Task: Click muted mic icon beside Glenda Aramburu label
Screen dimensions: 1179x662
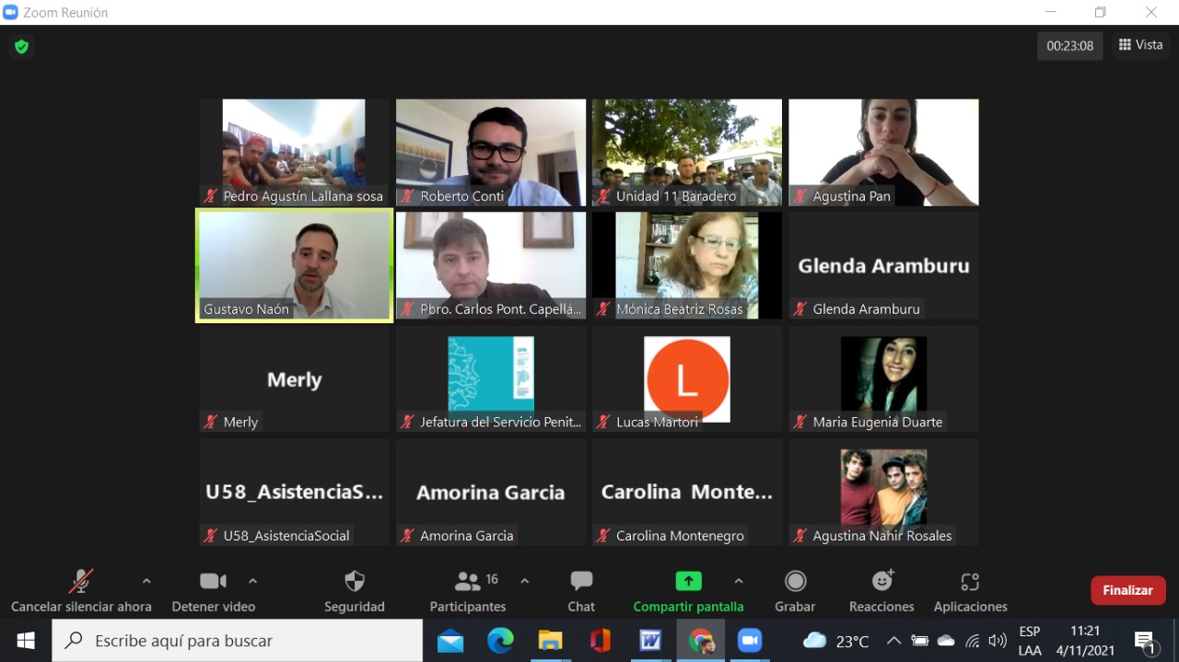Action: click(800, 309)
